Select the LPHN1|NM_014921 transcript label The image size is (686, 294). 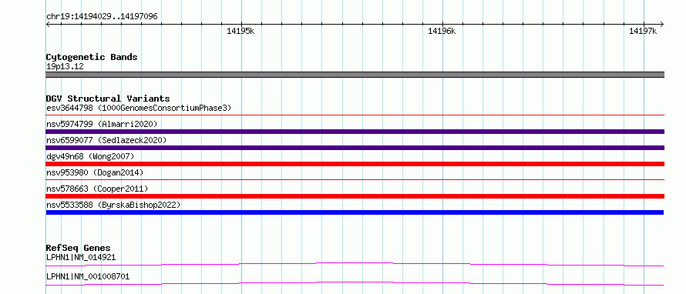point(81,257)
